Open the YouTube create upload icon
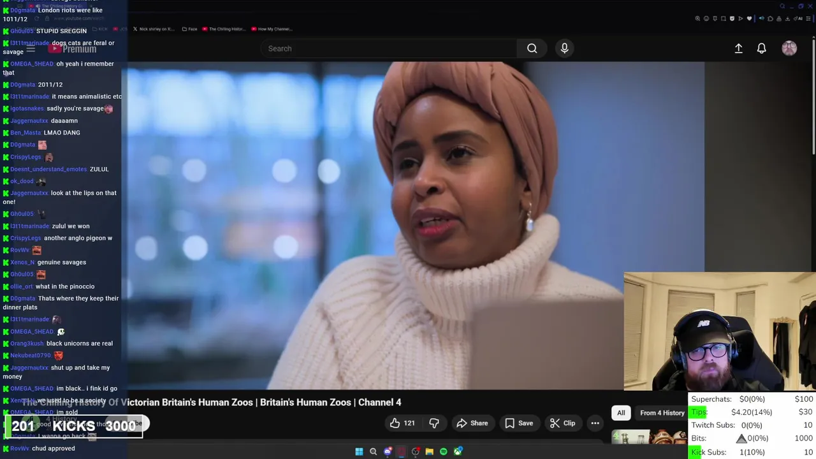Viewport: 816px width, 459px height. pyautogui.click(x=738, y=48)
